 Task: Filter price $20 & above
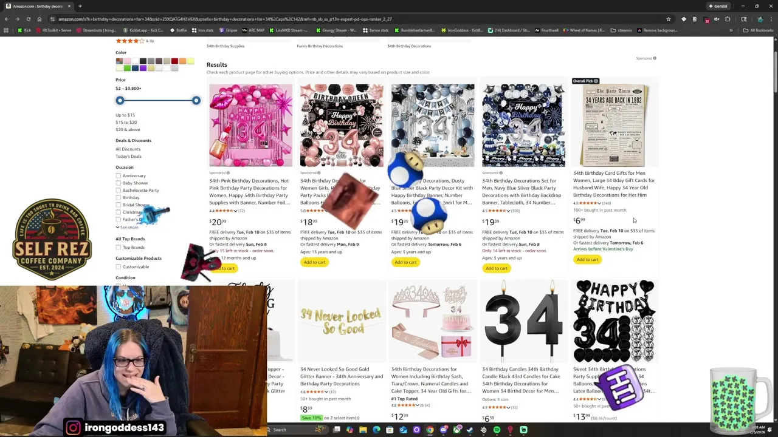point(128,129)
